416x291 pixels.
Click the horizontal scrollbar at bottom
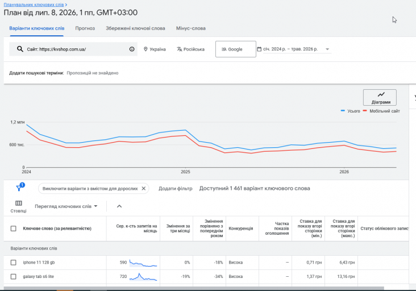tap(194, 288)
